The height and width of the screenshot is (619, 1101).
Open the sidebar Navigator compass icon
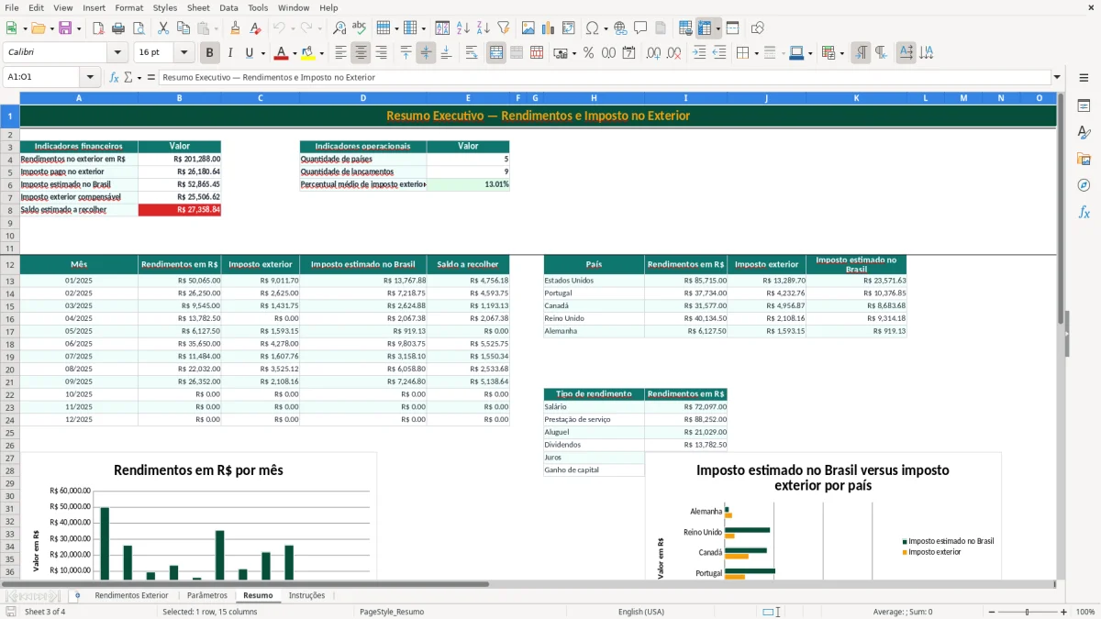(x=1084, y=186)
